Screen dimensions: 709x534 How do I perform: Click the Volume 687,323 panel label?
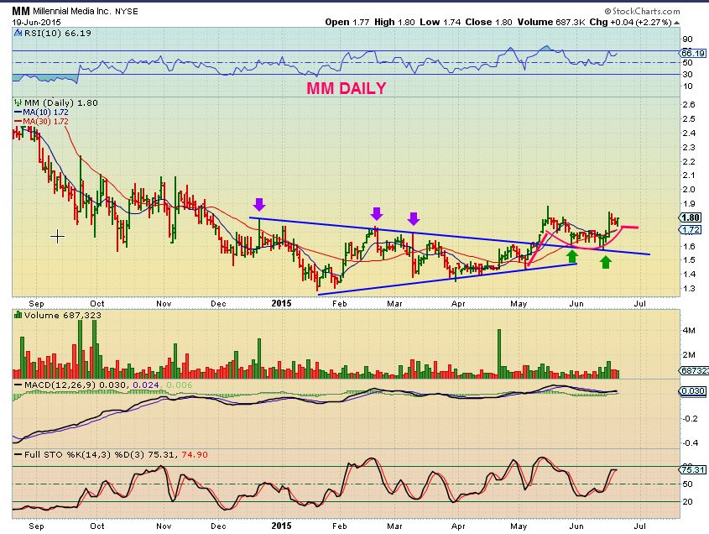point(62,315)
